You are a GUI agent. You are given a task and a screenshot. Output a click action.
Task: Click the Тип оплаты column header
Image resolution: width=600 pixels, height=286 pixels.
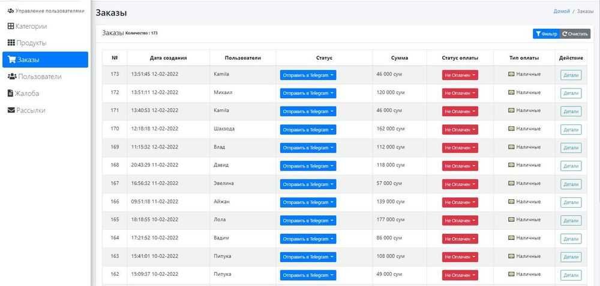click(x=524, y=58)
